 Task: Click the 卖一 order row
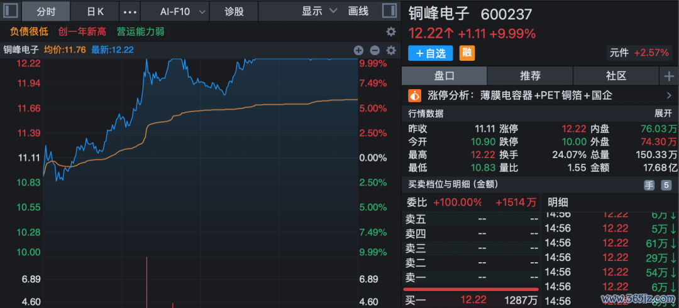pyautogui.click(x=472, y=277)
